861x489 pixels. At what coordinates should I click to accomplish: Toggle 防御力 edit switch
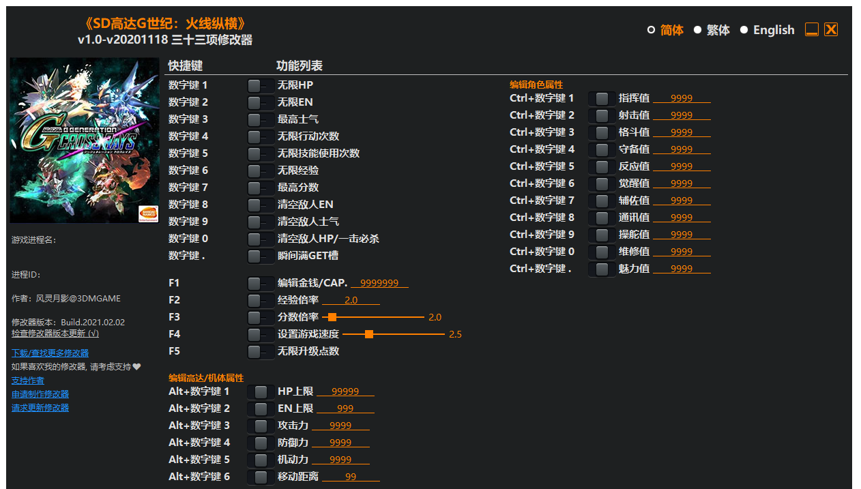pyautogui.click(x=261, y=443)
